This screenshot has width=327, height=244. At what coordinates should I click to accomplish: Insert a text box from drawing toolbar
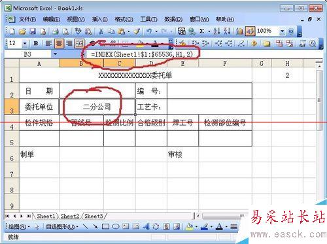tap(126, 226)
